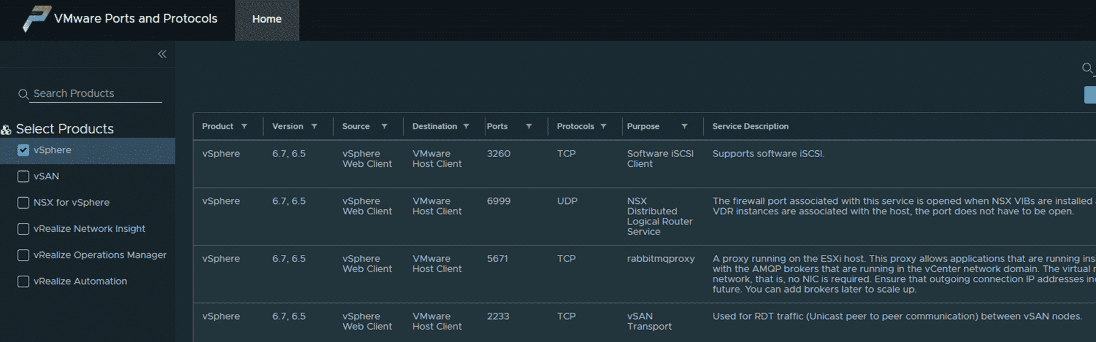Screen dimensions: 1096x342
Task: Click the UDP protocol cell
Action: point(567,201)
